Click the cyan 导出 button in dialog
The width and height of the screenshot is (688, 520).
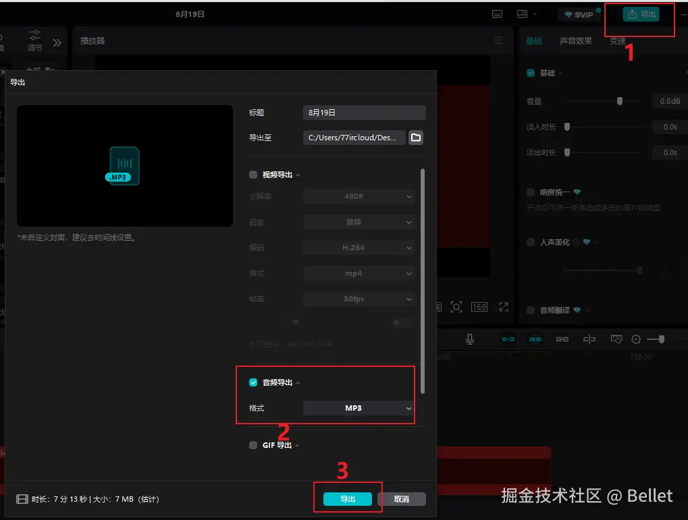click(x=348, y=499)
